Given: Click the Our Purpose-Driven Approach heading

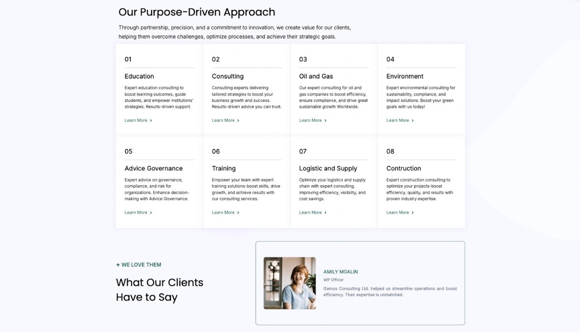Looking at the screenshot, I should (197, 12).
